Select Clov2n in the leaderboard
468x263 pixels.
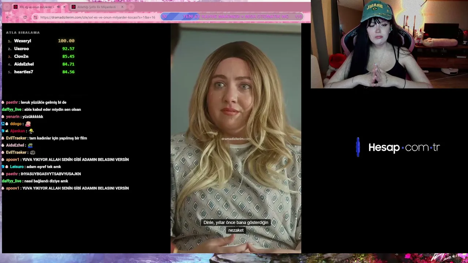click(x=21, y=56)
